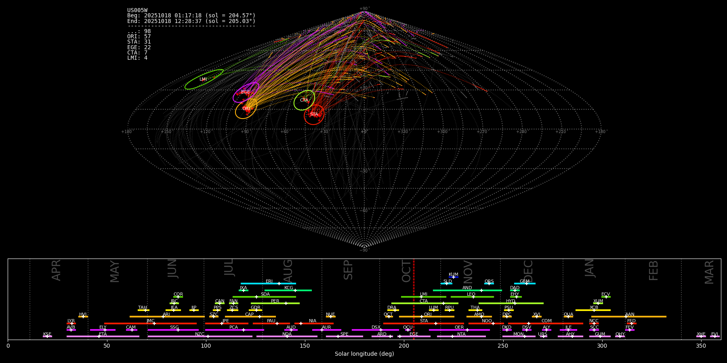The height and width of the screenshot is (363, 727).
Task: Click the +90° pole label on the sky map
Action: coord(364,8)
